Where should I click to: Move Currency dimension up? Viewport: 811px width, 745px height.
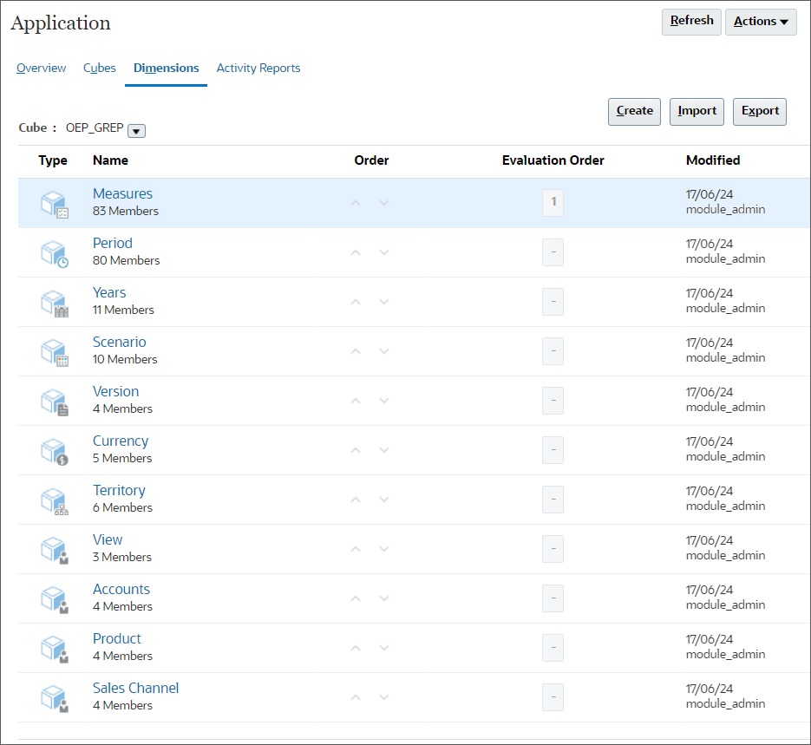point(356,450)
